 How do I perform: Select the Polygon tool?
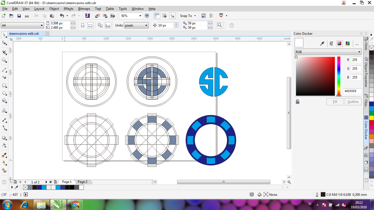click(4, 101)
